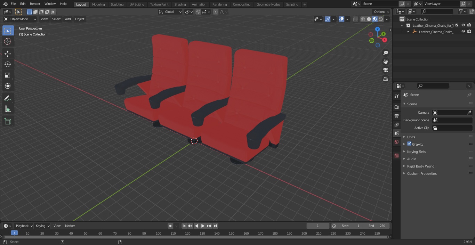Toggle camera view icon
The image size is (475, 245).
(385, 70)
